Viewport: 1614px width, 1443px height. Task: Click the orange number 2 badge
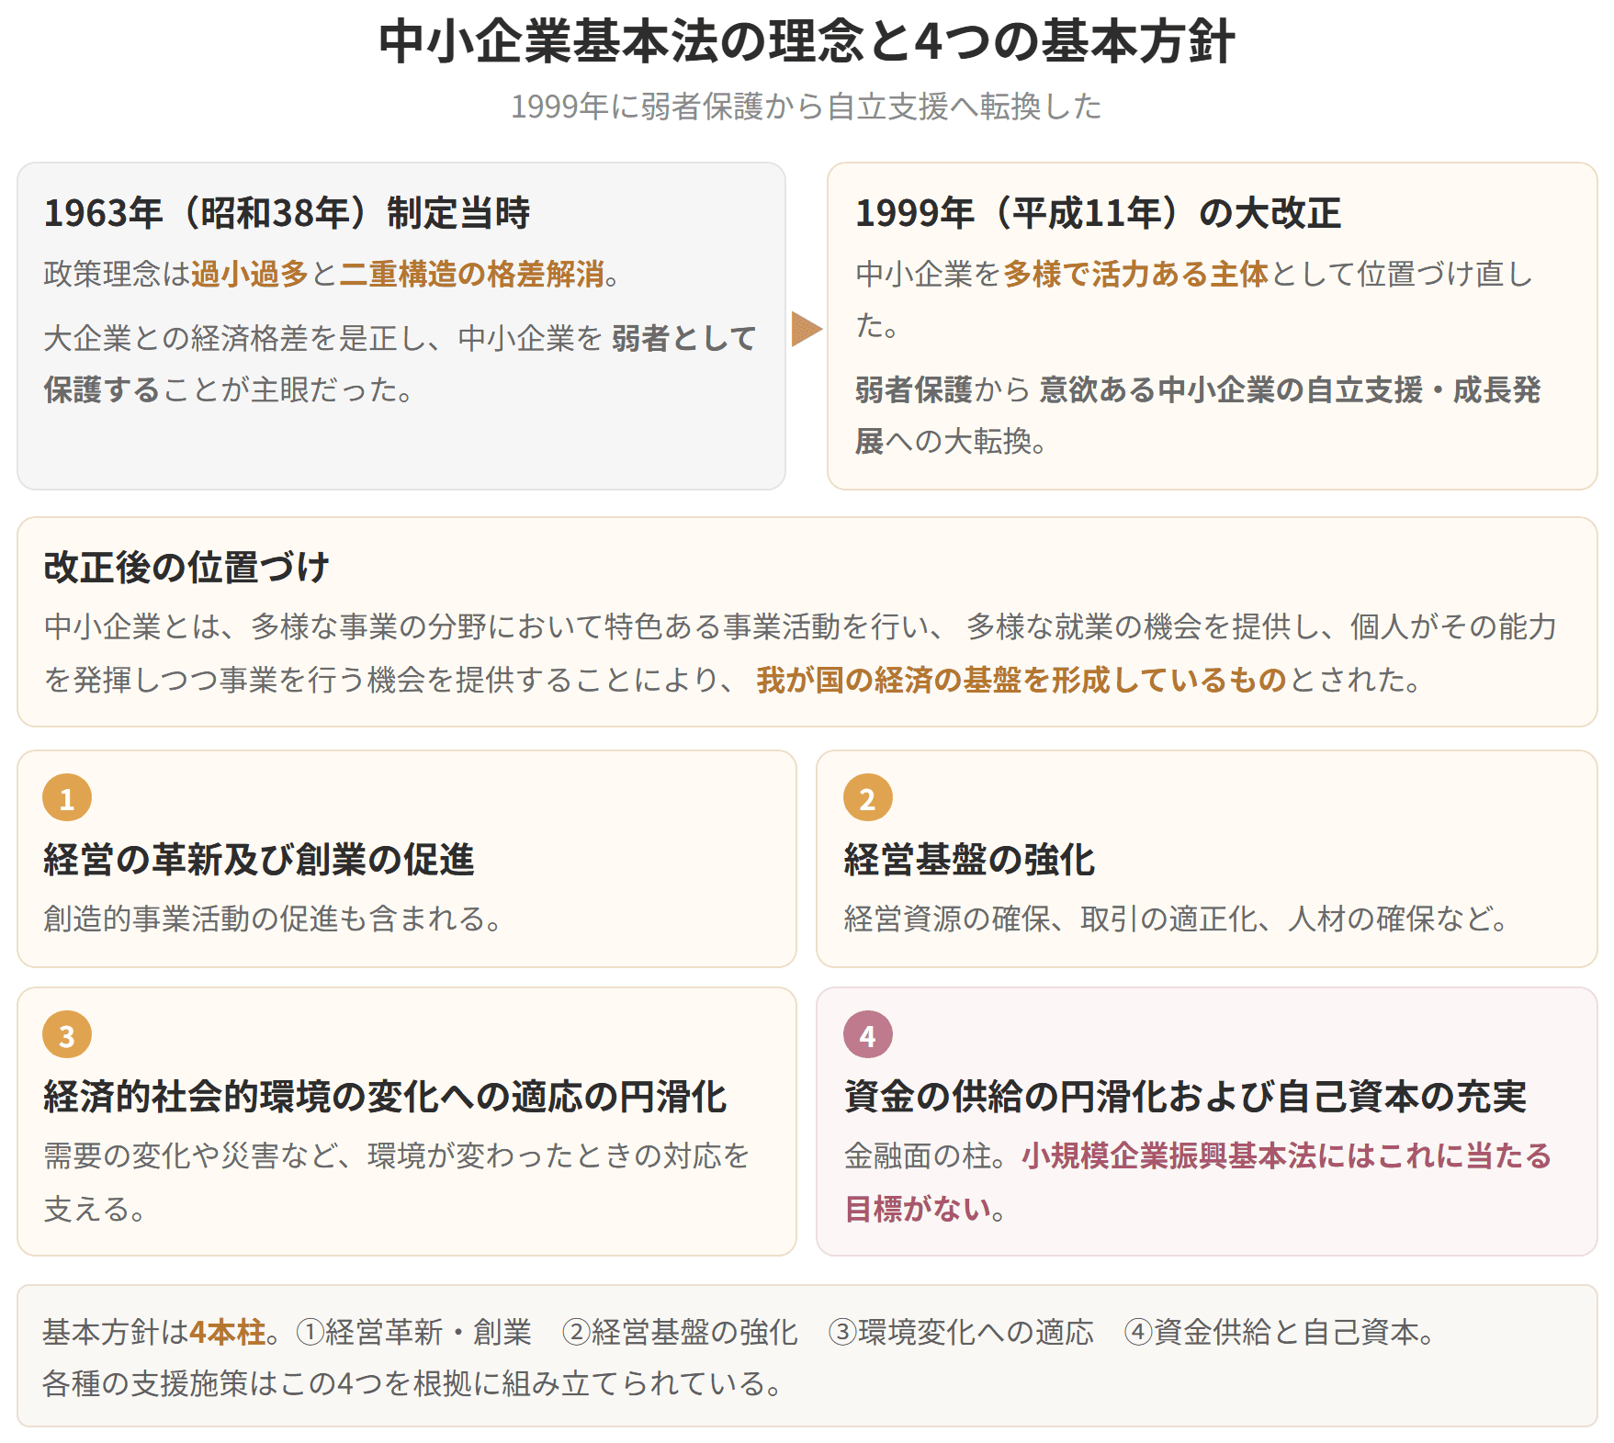pos(867,797)
